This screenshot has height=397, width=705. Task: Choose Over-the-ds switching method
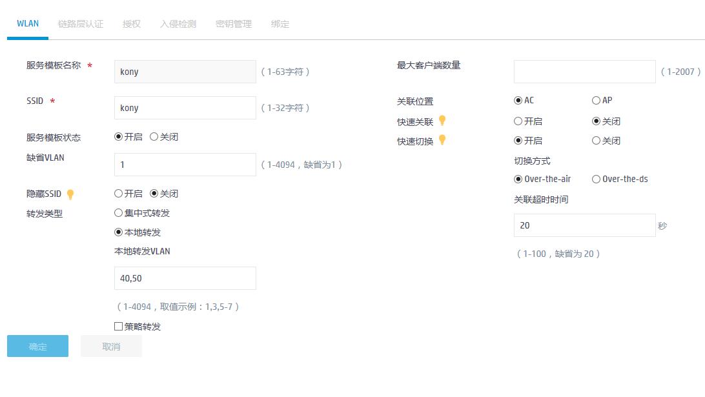point(596,179)
